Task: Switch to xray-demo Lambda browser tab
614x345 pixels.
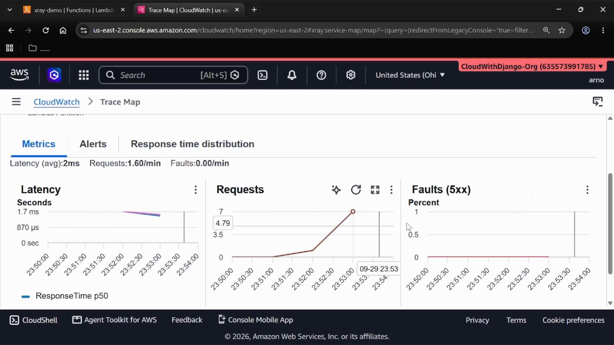Action: click(x=74, y=10)
